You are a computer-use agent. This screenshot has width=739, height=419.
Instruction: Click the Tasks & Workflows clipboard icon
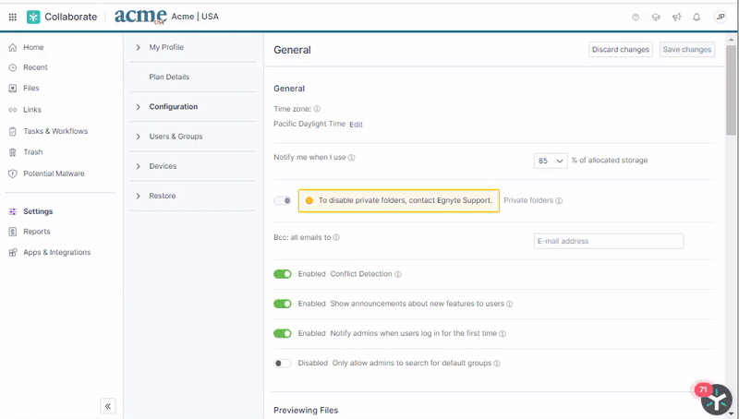pos(13,131)
